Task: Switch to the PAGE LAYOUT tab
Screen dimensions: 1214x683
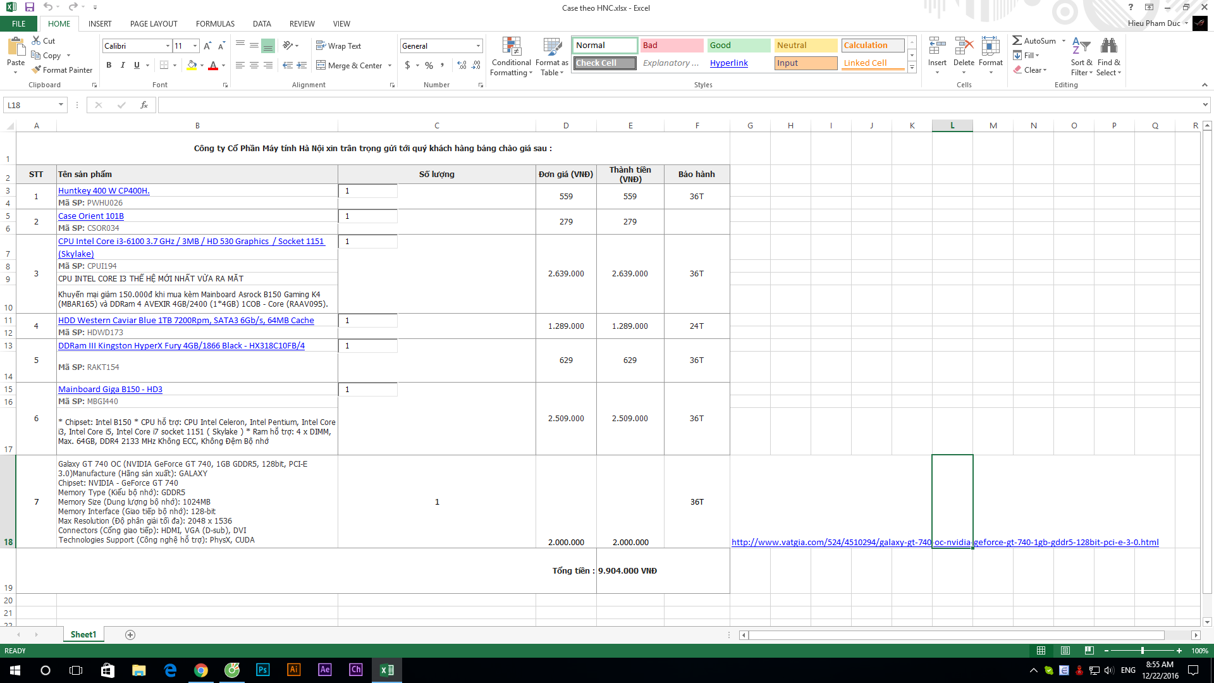Action: coord(154,24)
